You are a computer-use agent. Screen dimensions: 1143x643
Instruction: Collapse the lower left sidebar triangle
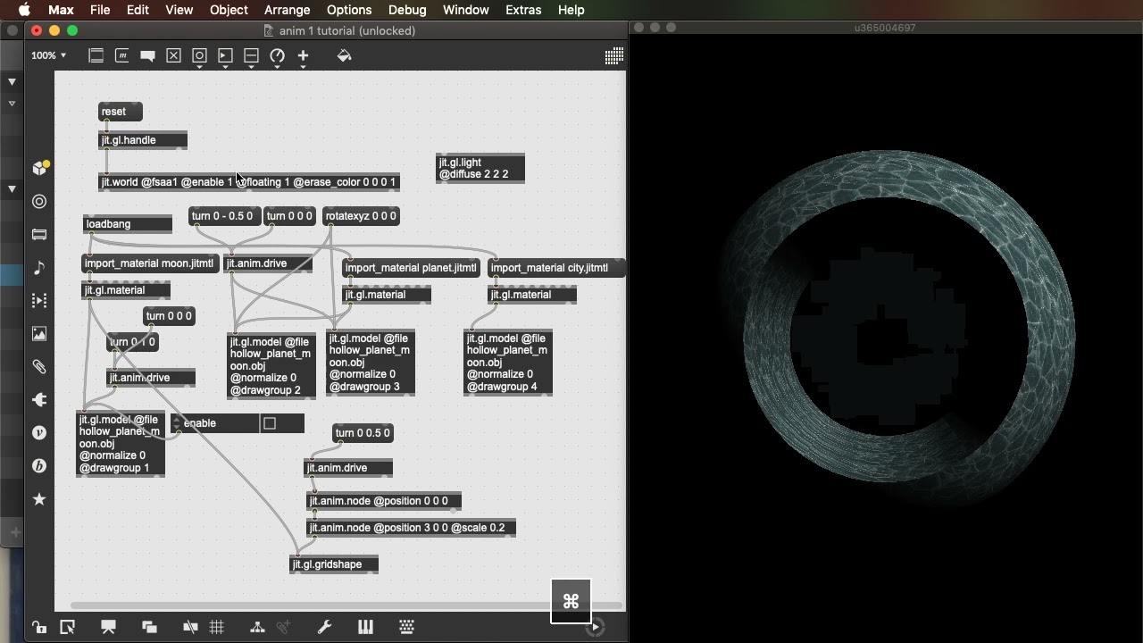click(x=12, y=188)
